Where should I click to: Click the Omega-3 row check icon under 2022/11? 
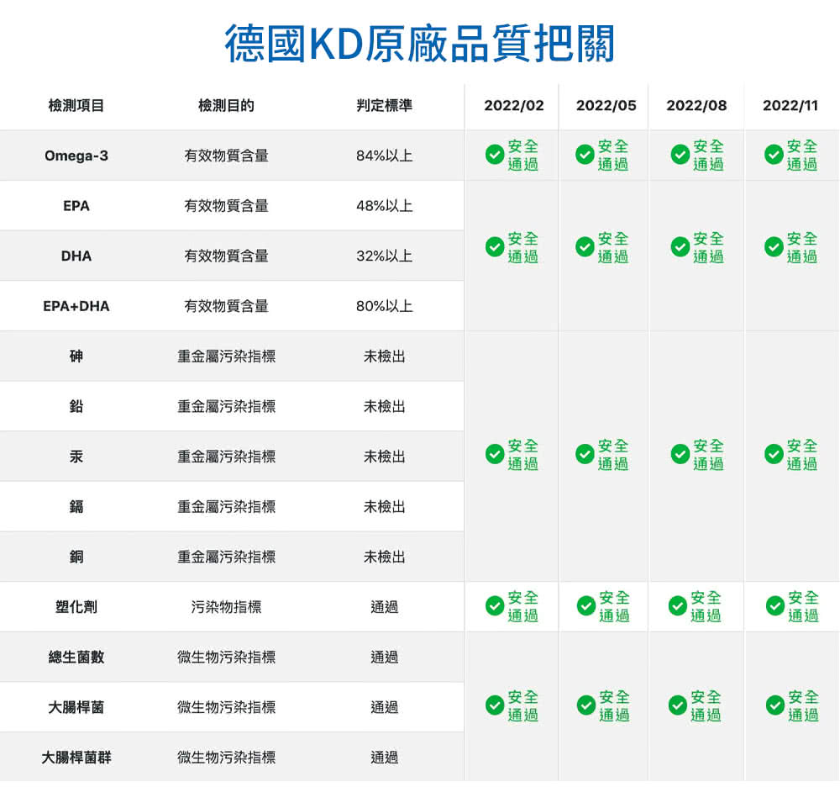[x=774, y=155]
